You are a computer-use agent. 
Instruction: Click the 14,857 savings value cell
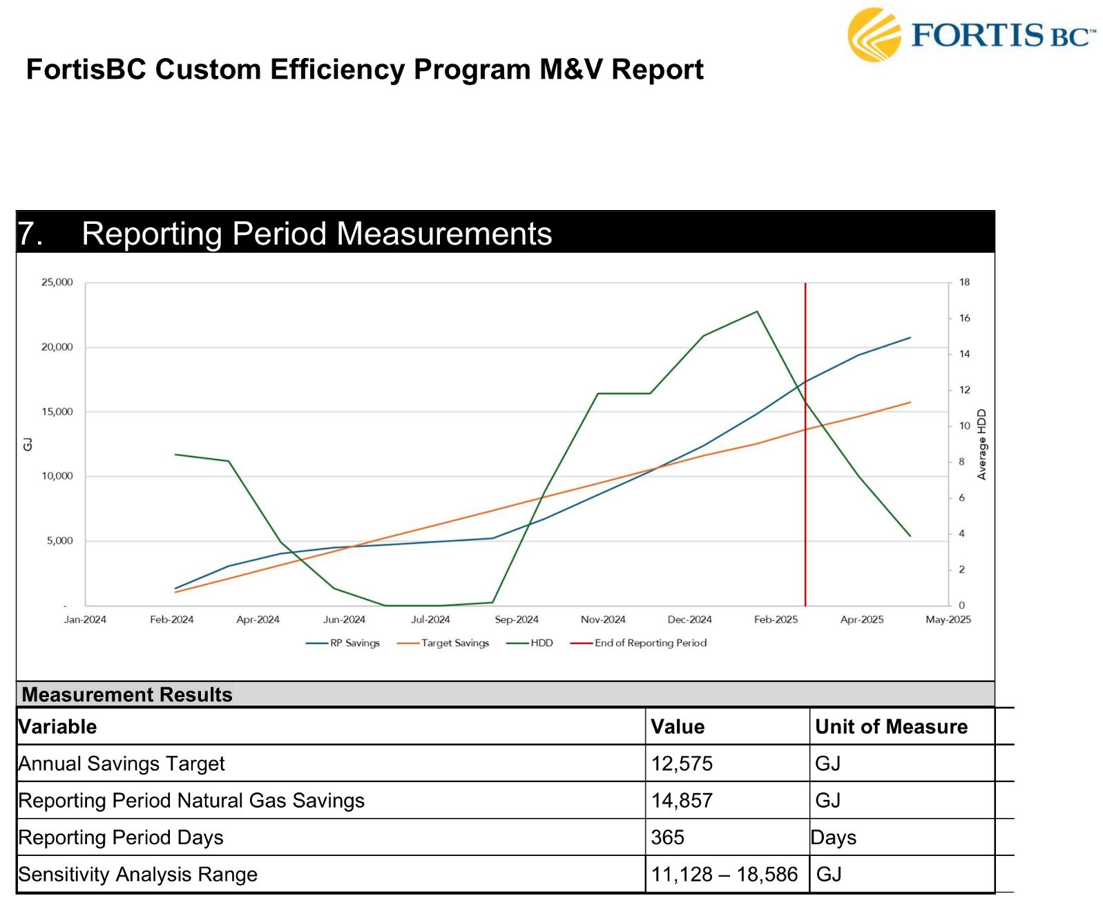click(682, 800)
